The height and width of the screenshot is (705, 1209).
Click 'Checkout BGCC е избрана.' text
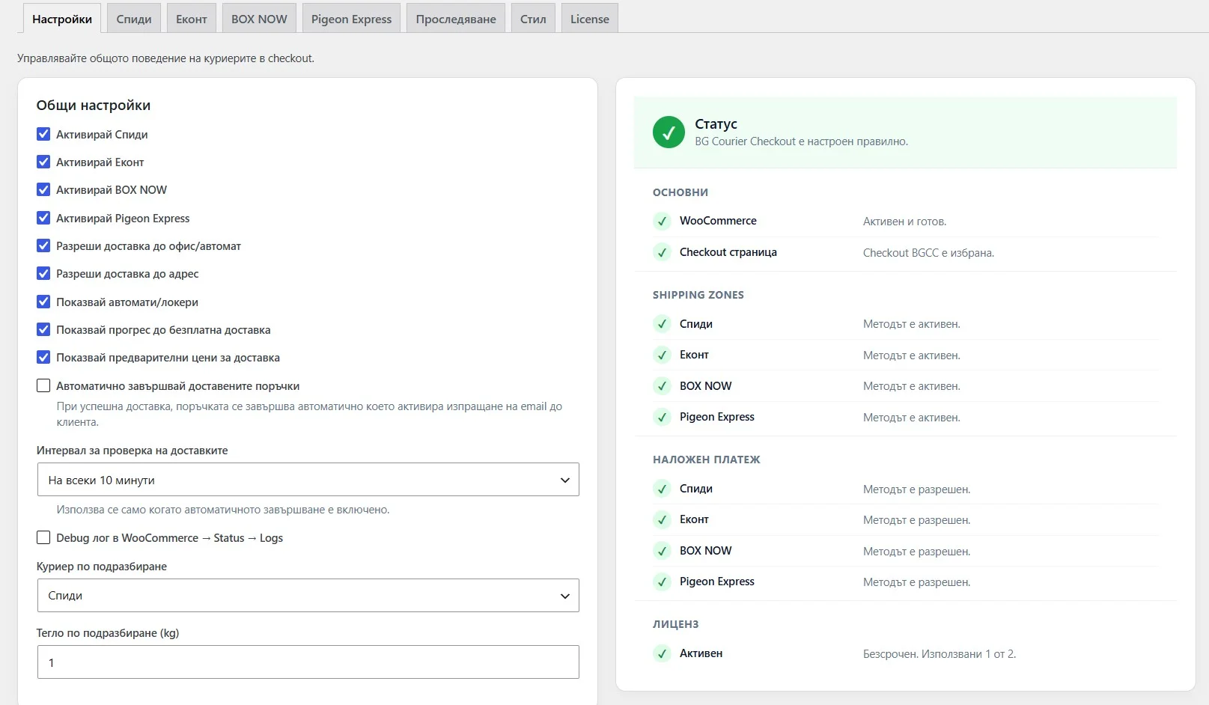[x=928, y=253]
